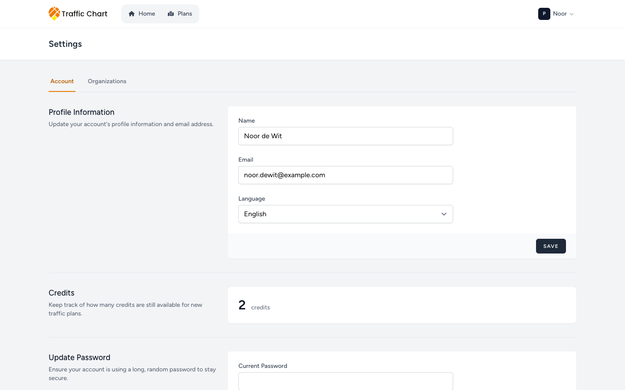
Task: Focus the Current Password field
Action: 345,381
